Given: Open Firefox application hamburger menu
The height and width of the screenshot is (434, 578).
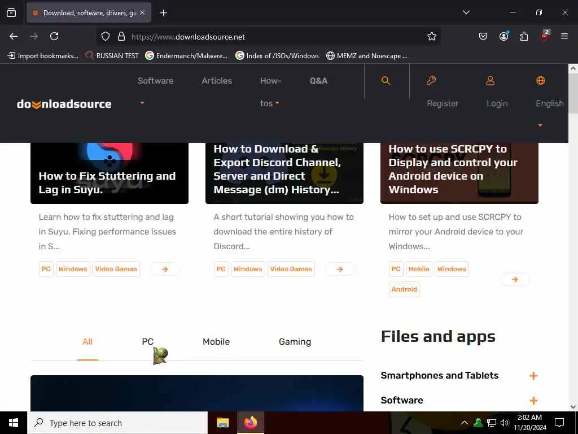Looking at the screenshot, I should pos(564,36).
